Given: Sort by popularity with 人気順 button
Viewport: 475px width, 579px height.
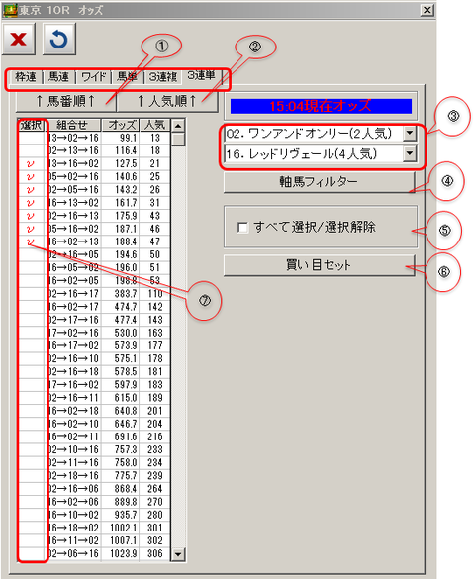Looking at the screenshot, I should [x=167, y=101].
